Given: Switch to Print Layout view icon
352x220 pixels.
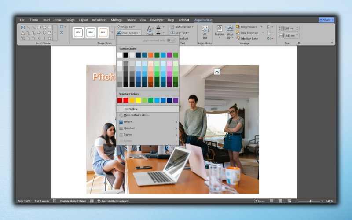Looking at the screenshot, I should pos(280,201).
